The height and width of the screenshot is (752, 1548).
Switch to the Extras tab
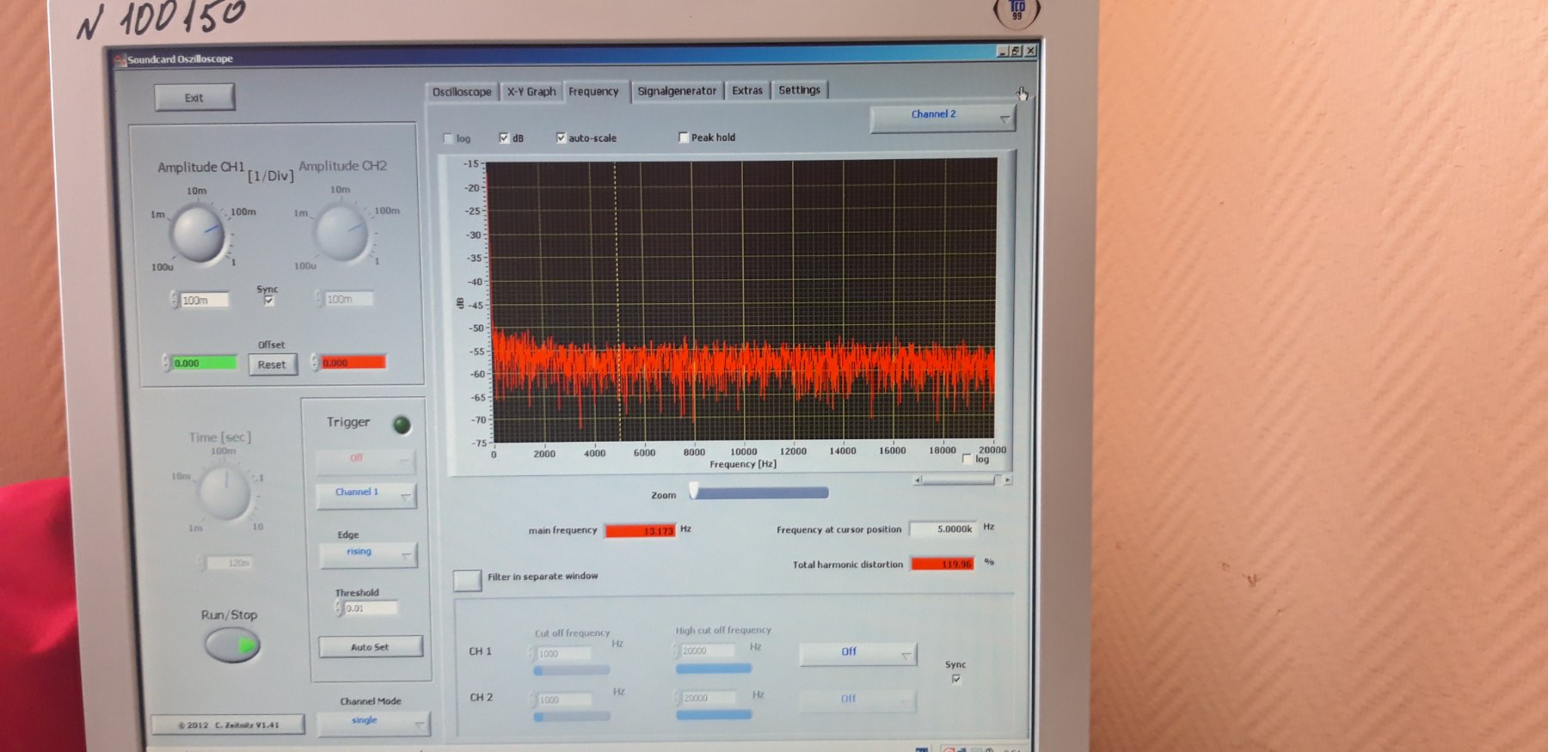click(x=747, y=90)
